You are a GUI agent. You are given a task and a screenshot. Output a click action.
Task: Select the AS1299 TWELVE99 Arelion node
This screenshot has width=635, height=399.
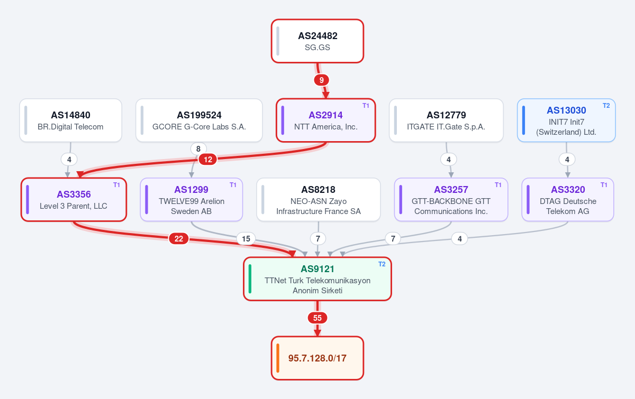(192, 199)
